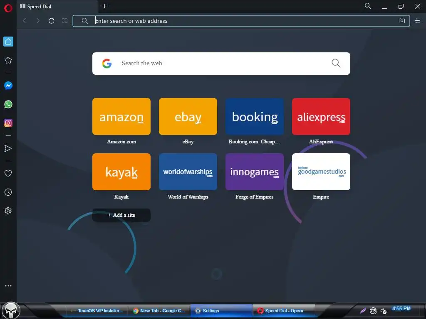Open the 4:55 PM clock
Viewport: 426px width, 319px height.
(401, 309)
